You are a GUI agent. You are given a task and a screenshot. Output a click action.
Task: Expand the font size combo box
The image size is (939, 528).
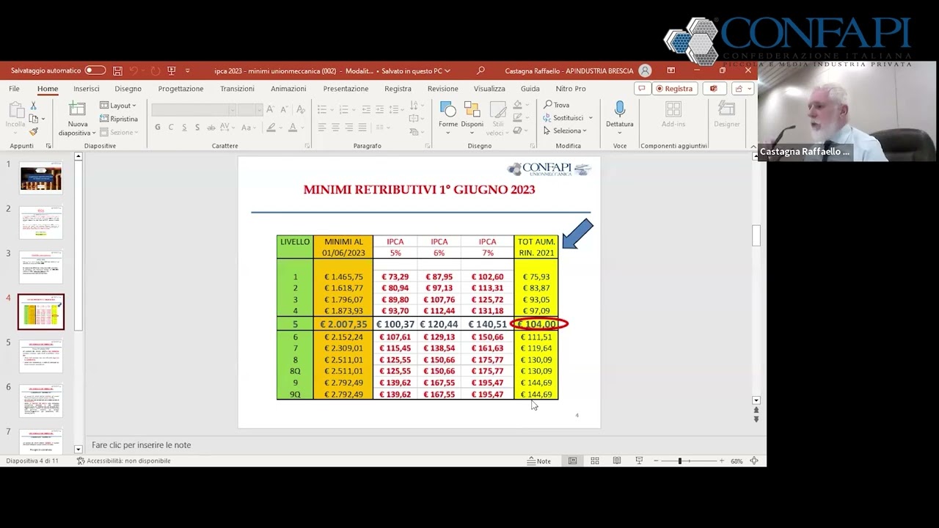coord(259,109)
